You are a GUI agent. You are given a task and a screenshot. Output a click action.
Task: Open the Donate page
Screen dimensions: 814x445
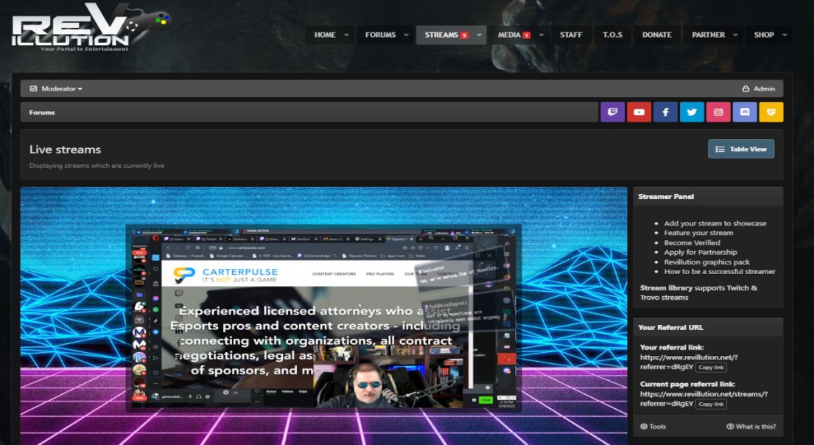[656, 35]
